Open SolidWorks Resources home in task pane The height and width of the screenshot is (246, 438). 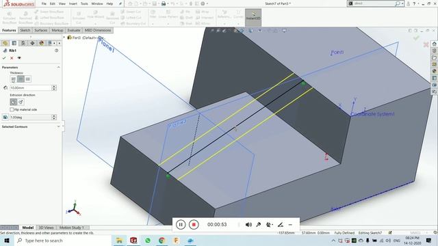coord(435,44)
